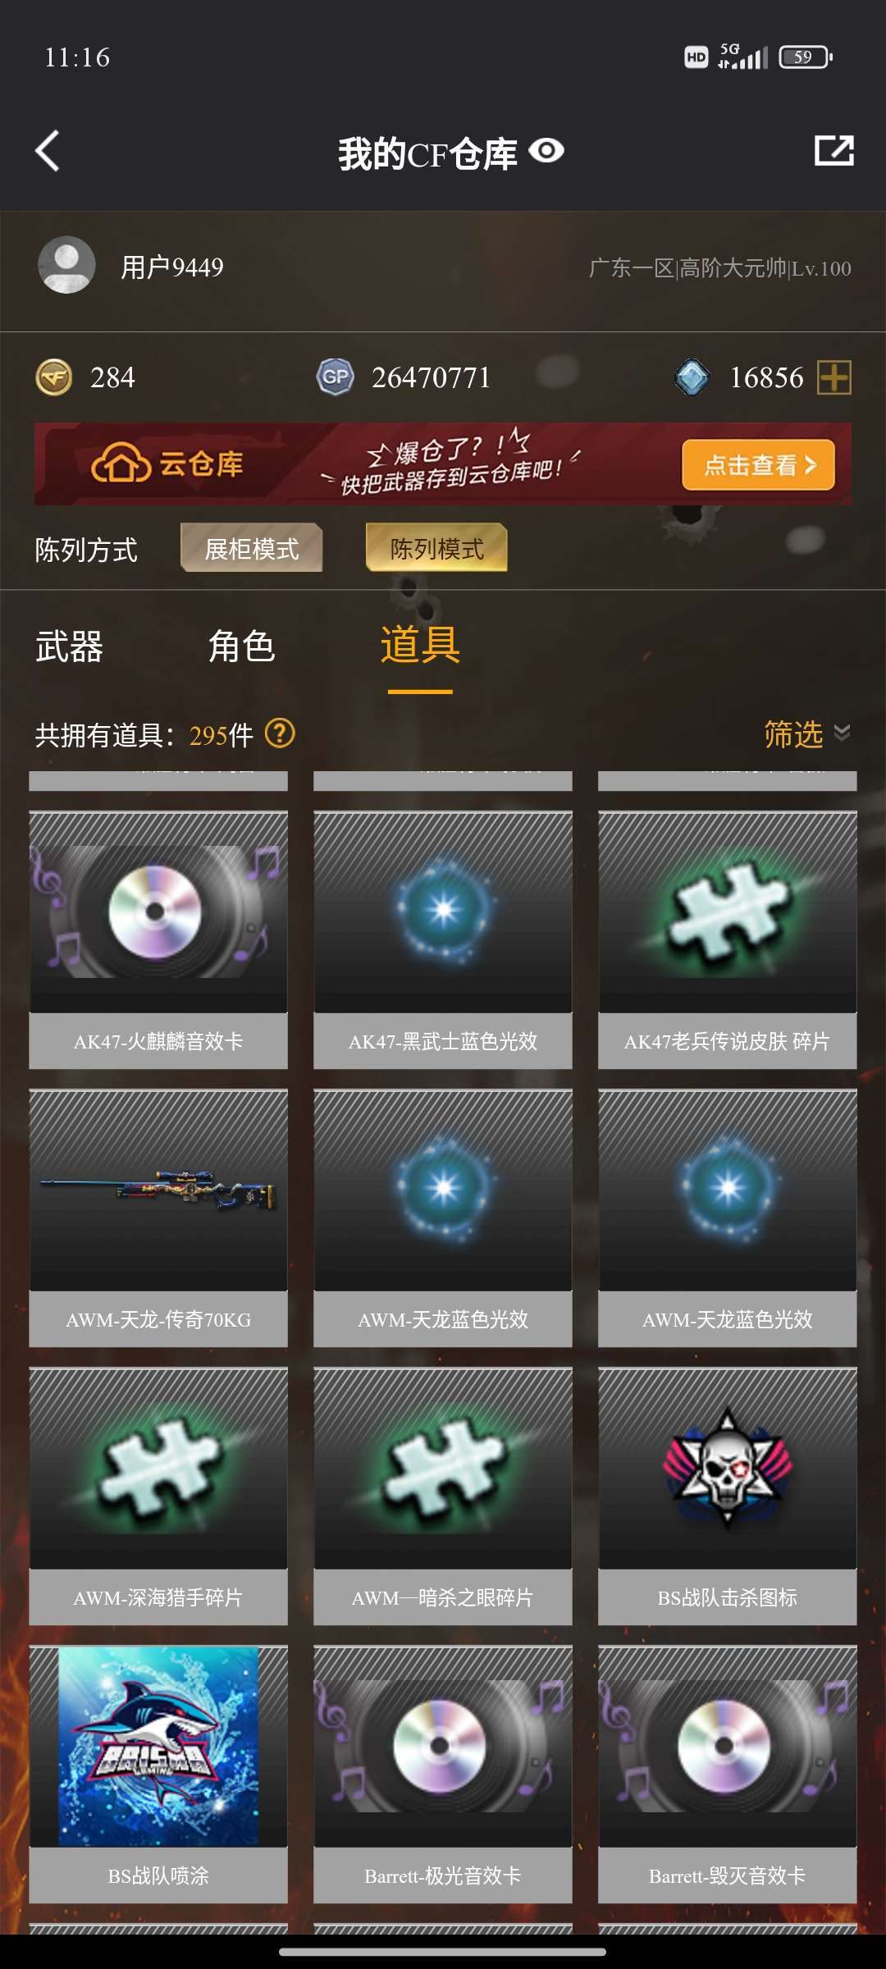
Task: Tap 点击查看 cloud warehouse button
Action: [758, 465]
